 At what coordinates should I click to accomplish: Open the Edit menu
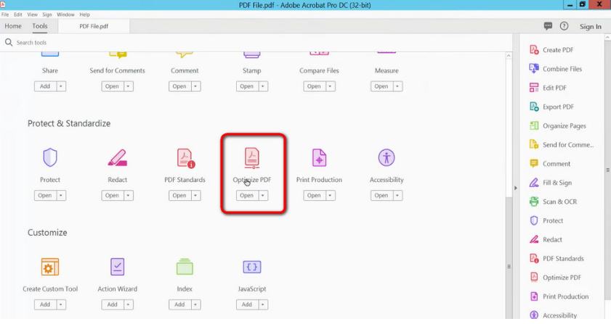click(18, 14)
